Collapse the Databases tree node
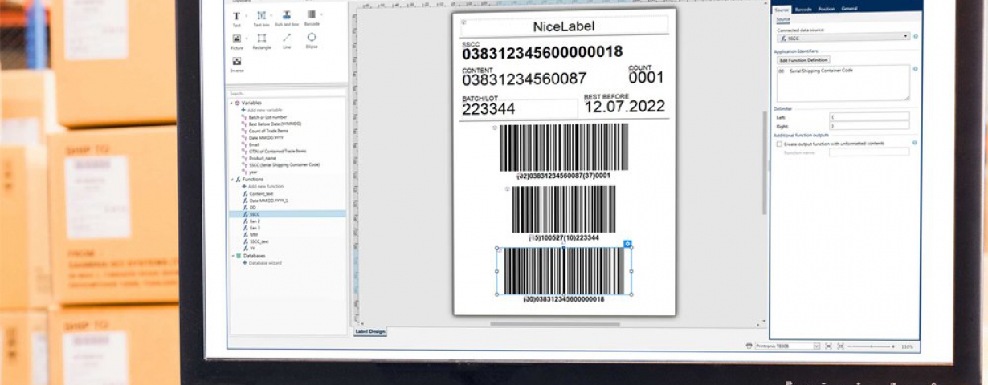Viewport: 988px width, 385px height. (x=232, y=256)
